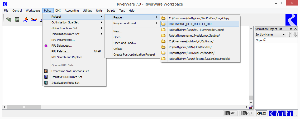Open the Help menu
Viewport: 300px width, 119px height.
click(132, 11)
